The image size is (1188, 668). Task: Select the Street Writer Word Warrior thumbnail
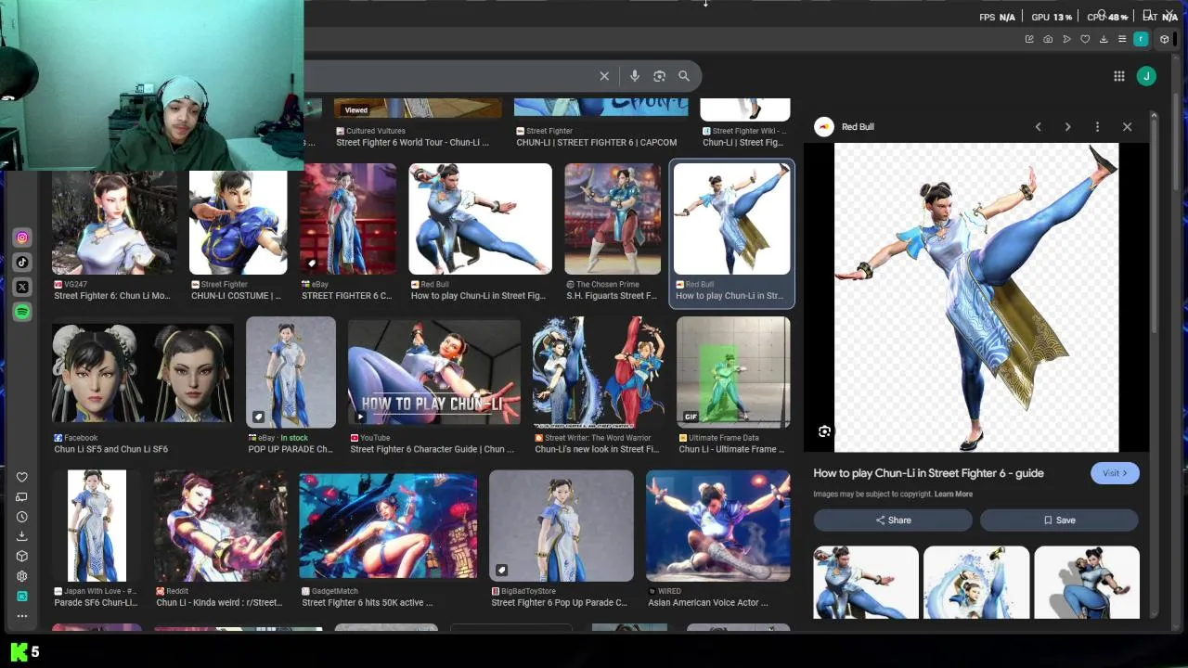point(599,372)
